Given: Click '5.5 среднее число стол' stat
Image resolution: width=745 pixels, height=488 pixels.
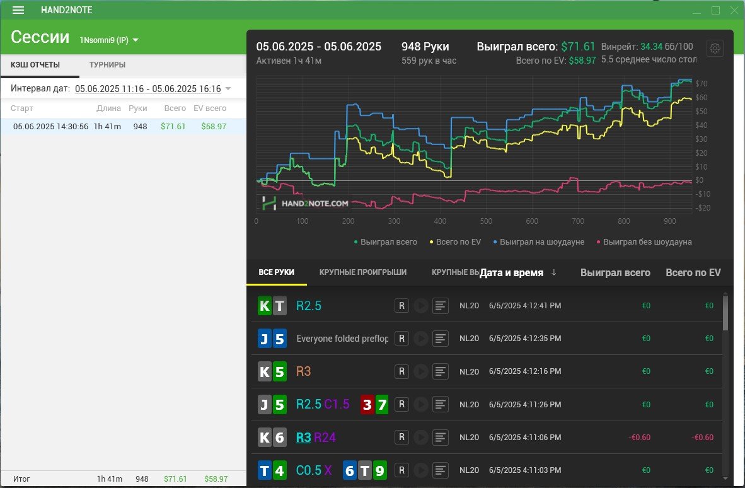Looking at the screenshot, I should click(x=649, y=60).
